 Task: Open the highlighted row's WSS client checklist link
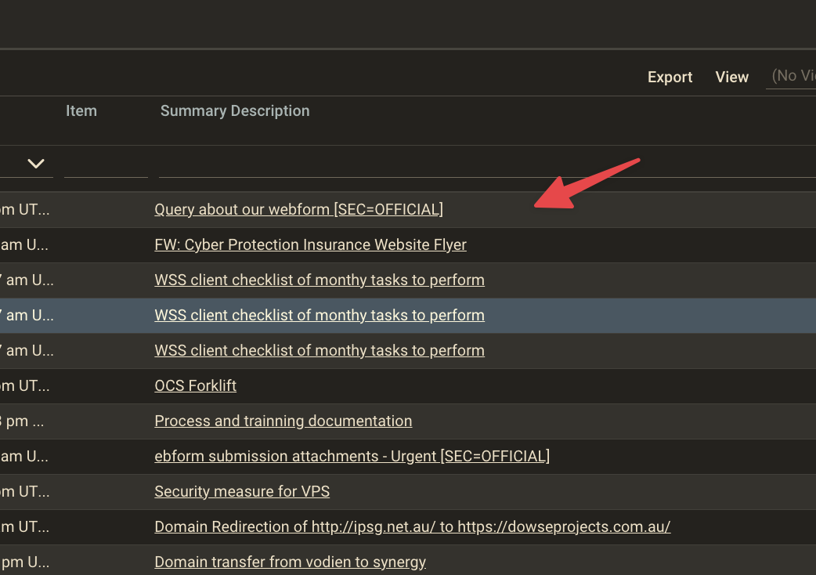(320, 315)
